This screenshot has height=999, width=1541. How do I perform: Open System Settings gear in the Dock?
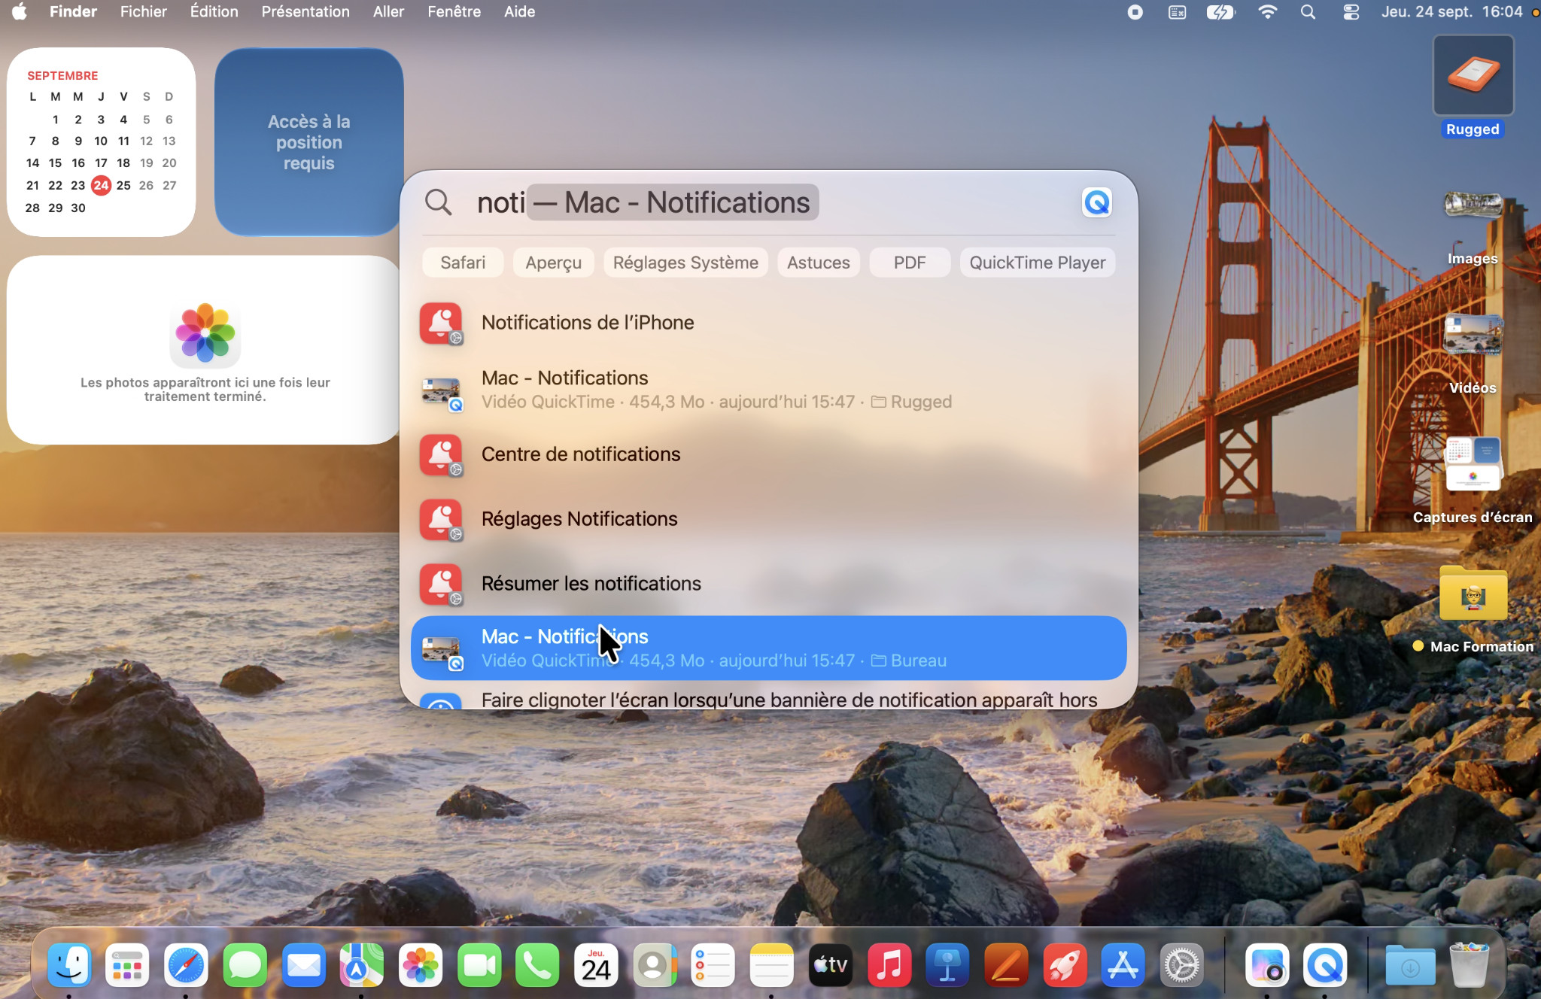pyautogui.click(x=1181, y=964)
